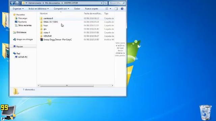Select Favoritos in navigation pane
The height and width of the screenshot is (121, 216).
pyautogui.click(x=21, y=15)
